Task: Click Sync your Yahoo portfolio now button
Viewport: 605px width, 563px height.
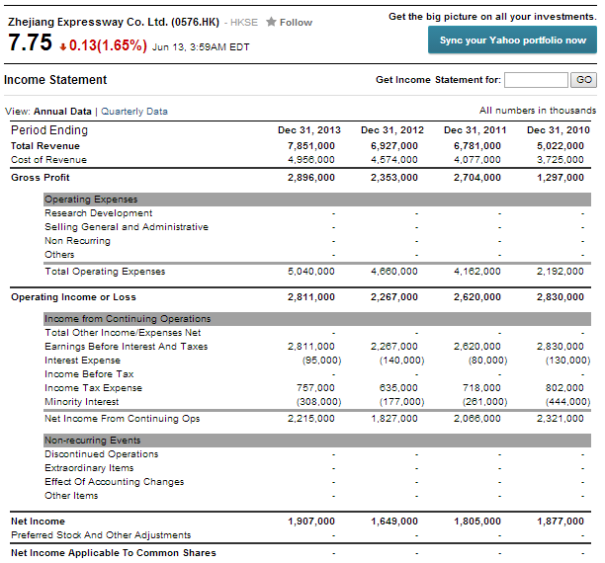Action: pyautogui.click(x=512, y=40)
